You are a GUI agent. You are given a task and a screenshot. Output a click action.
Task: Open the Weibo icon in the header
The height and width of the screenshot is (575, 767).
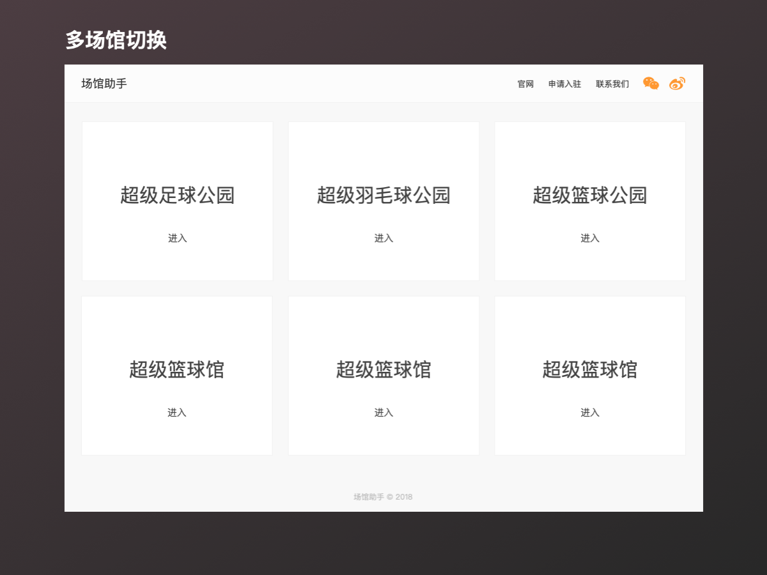[x=678, y=84]
